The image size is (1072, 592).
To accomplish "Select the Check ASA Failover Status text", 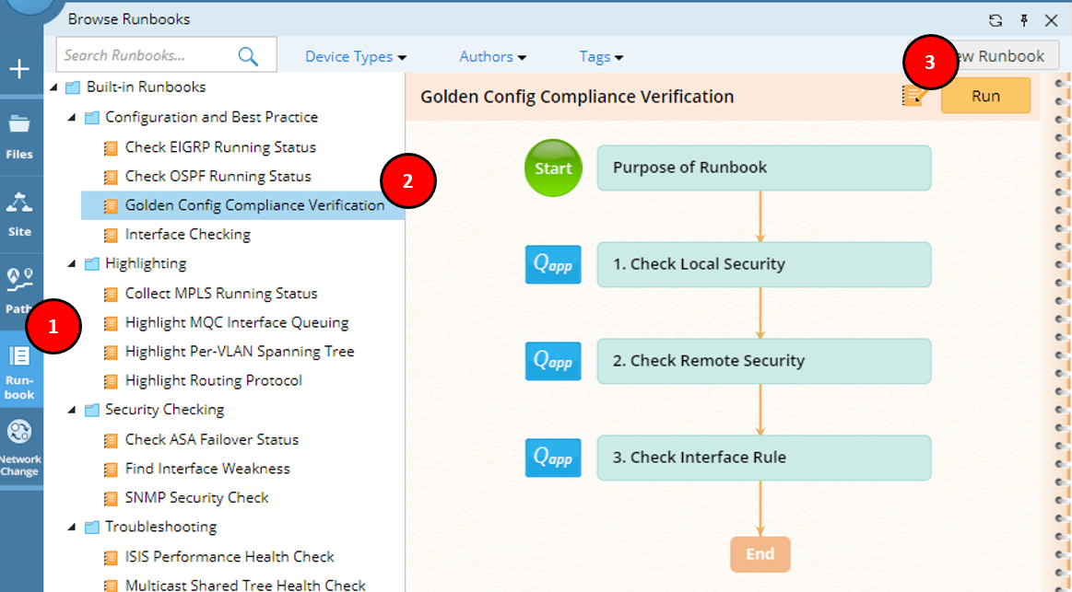I will pyautogui.click(x=212, y=440).
